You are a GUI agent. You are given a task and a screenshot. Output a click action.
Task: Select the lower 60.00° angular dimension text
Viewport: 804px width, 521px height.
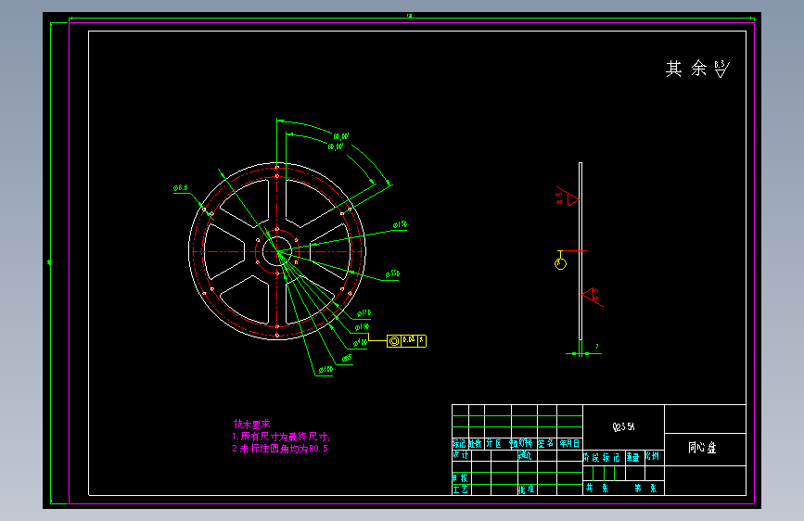click(x=336, y=146)
